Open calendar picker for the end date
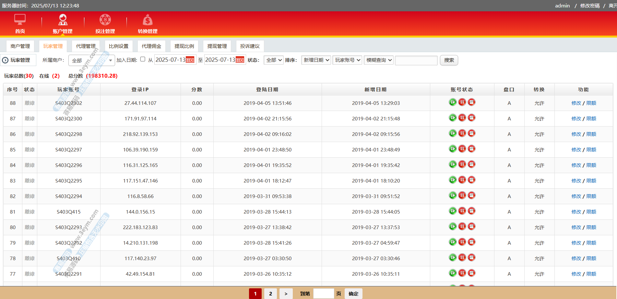Image resolution: width=617 pixels, height=299 pixels. (x=240, y=60)
